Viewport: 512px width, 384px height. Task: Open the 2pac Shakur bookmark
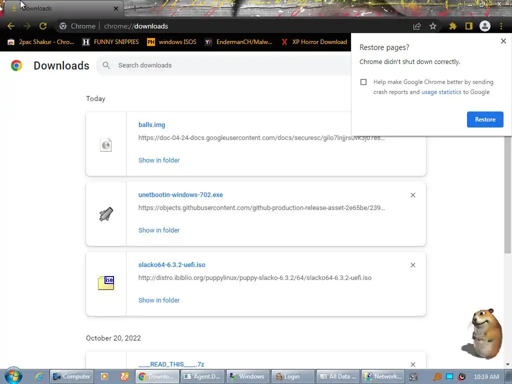[x=41, y=42]
